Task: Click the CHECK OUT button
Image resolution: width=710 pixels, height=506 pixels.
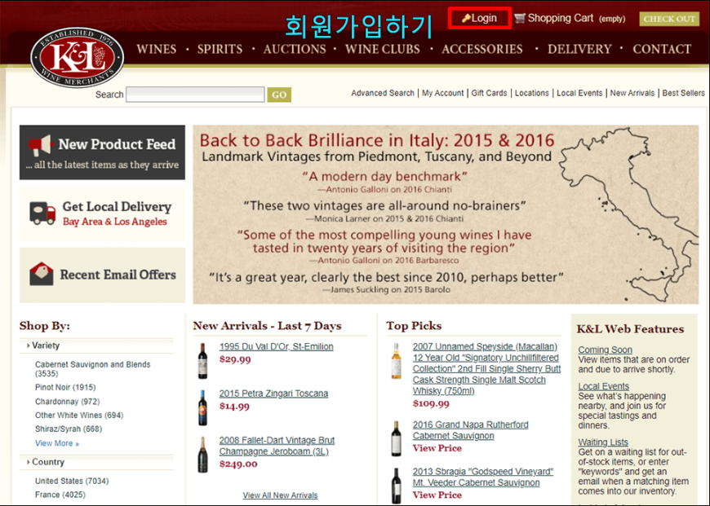Action: tap(669, 19)
